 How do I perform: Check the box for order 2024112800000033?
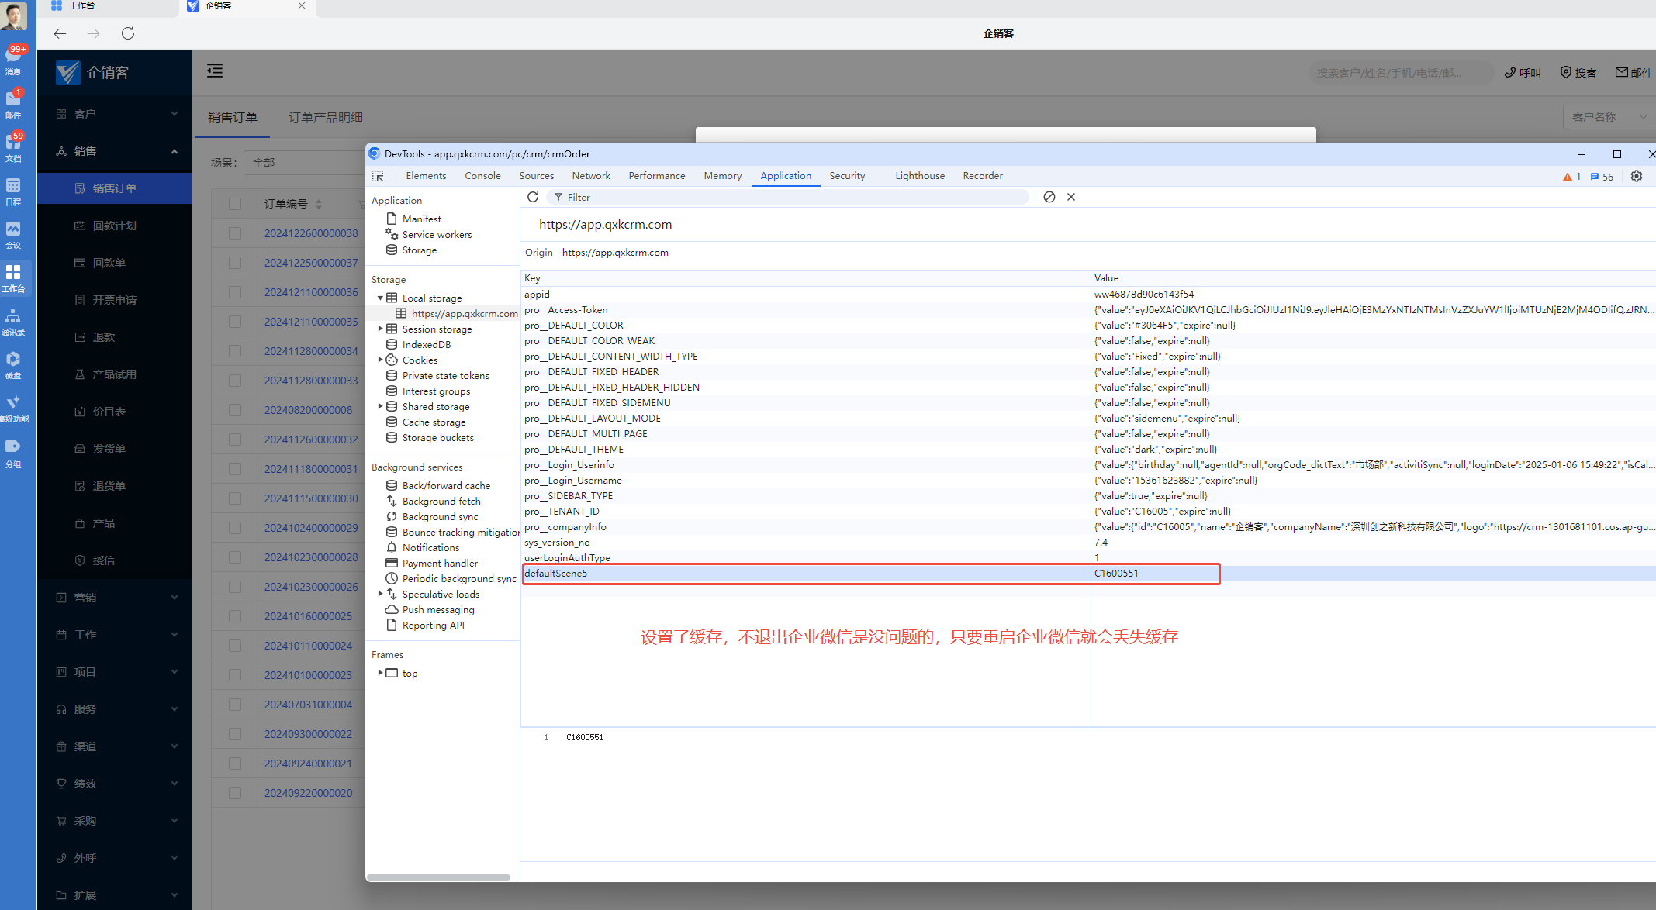pos(235,381)
